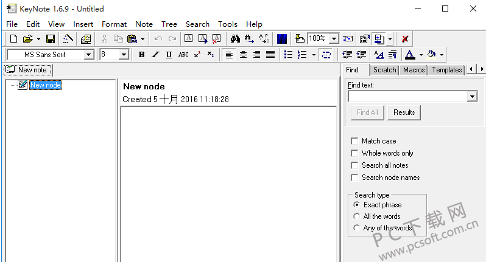Apply the highlight paint bucket color
Image resolution: width=486 pixels, height=262 pixels.
pos(431,55)
